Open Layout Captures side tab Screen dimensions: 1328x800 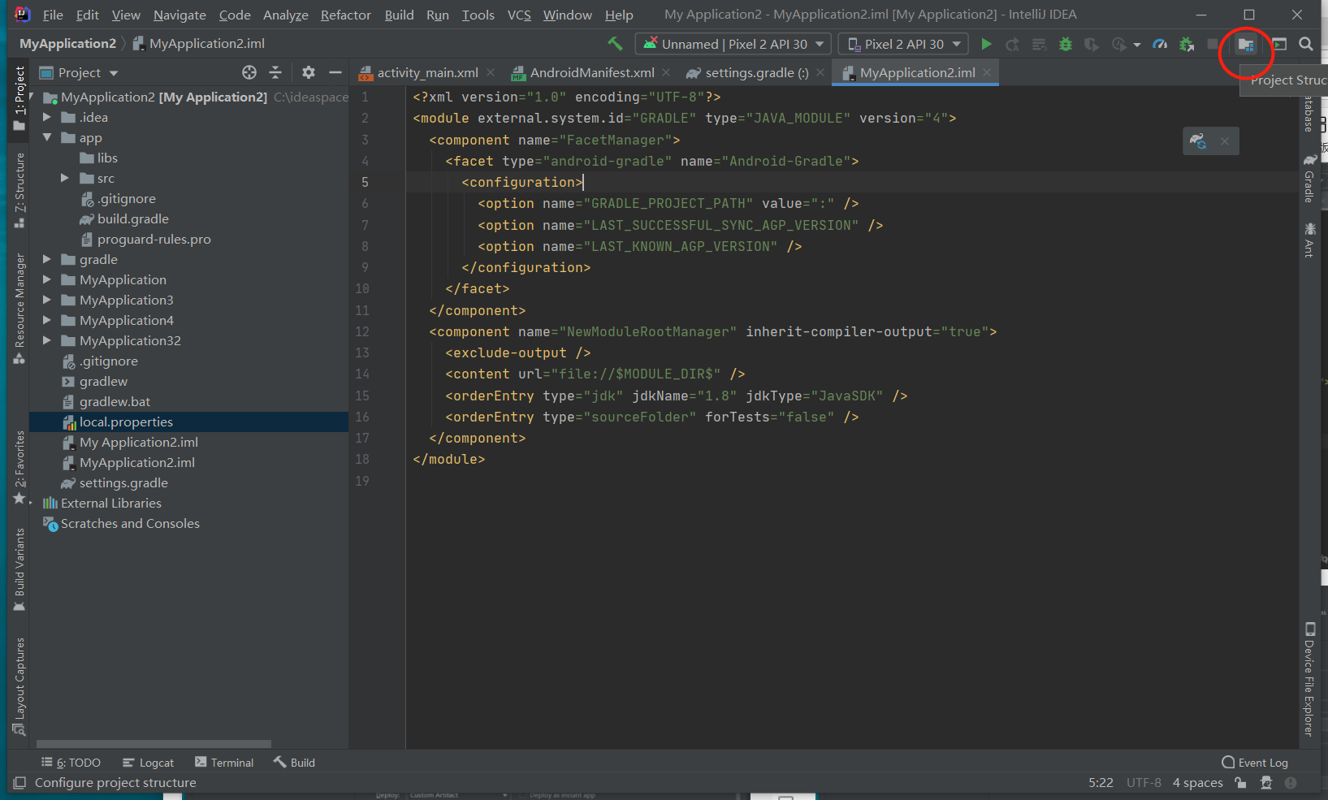click(19, 686)
